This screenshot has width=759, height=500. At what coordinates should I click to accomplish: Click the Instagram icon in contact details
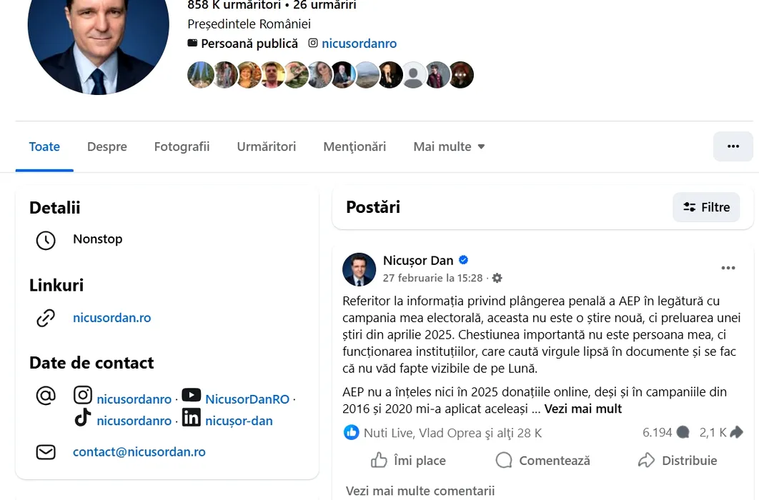[x=83, y=395]
